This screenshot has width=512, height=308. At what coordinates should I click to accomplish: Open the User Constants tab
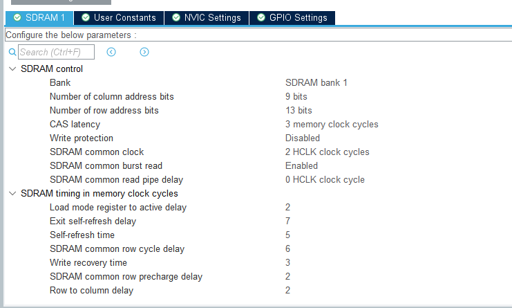tap(118, 17)
